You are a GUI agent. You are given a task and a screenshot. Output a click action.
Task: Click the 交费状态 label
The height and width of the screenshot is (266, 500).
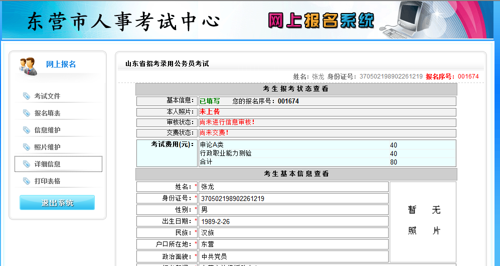(180, 132)
